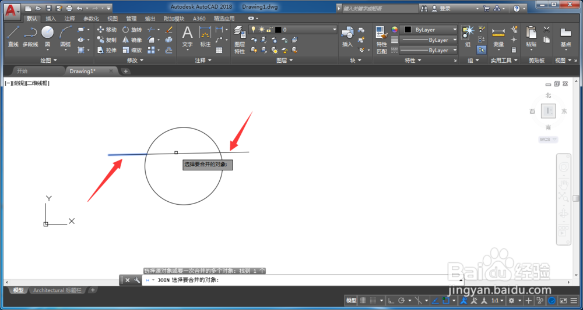The width and height of the screenshot is (583, 310).
Task: Insert a Table from Annotation panel
Action: 219,50
